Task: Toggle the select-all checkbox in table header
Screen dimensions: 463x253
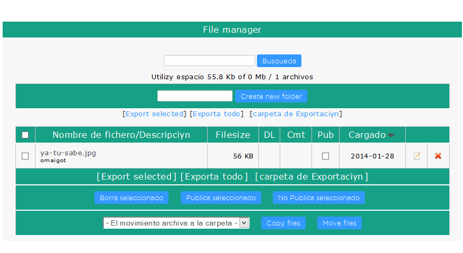Action: tap(25, 135)
